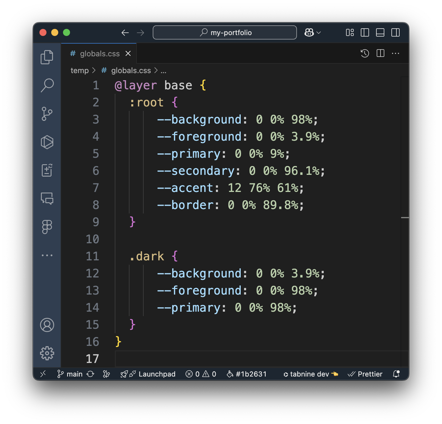Open the Source Control view
The height and width of the screenshot is (424, 442).
point(47,114)
